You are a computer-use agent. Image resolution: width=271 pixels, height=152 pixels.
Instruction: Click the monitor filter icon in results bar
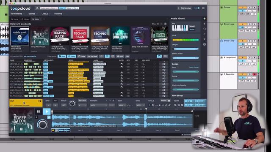click(x=113, y=56)
